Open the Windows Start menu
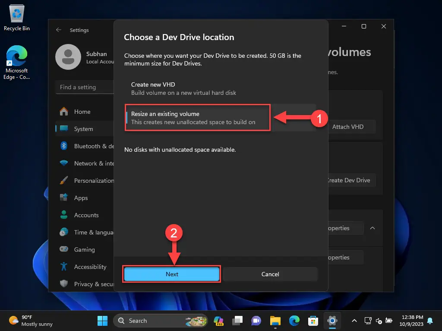This screenshot has height=331, width=442. 102,321
